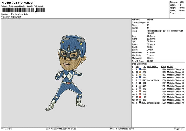Click the Description column header
The height and width of the screenshot is (131, 186).
[153, 66]
